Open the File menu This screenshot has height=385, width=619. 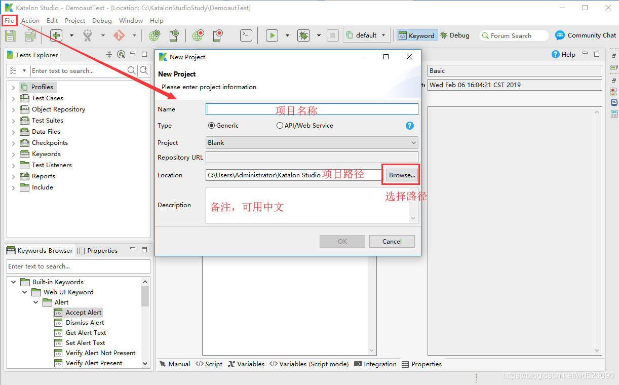tap(10, 21)
